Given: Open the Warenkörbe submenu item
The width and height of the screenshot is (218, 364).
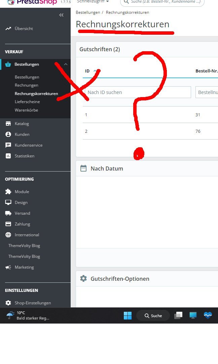Looking at the screenshot, I should pyautogui.click(x=27, y=110).
